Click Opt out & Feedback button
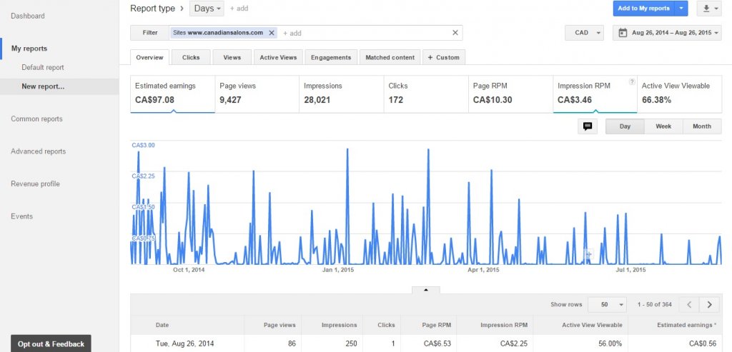 click(x=51, y=343)
